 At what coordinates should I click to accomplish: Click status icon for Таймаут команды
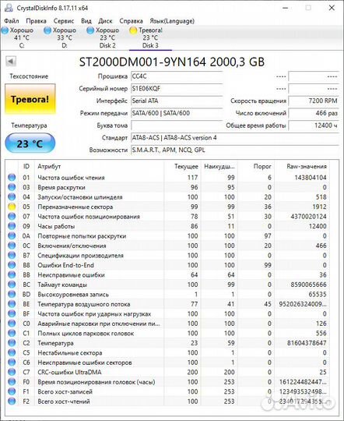[x=12, y=285]
